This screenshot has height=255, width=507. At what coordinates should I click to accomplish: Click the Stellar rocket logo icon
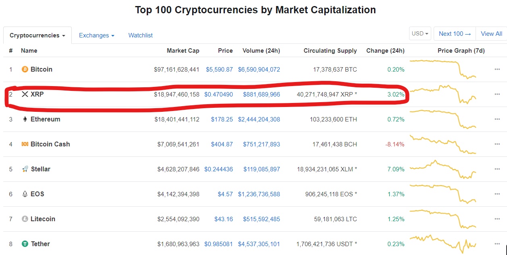[x=25, y=169]
